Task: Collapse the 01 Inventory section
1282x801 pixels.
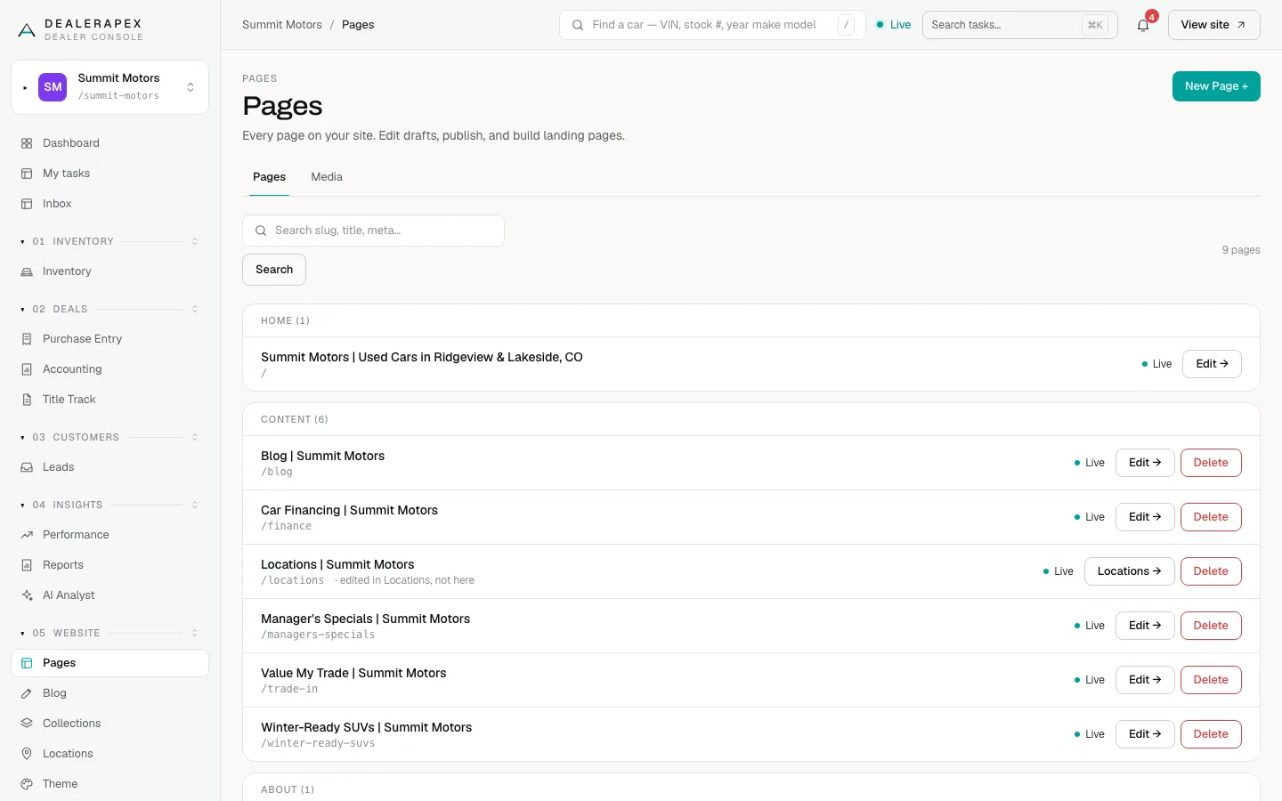Action: tap(110, 241)
